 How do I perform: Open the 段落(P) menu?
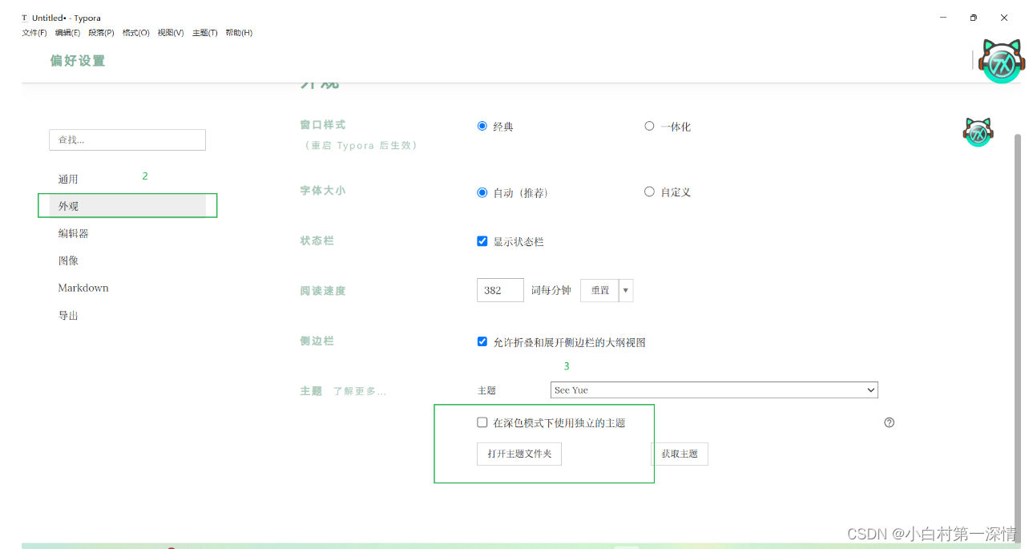[102, 33]
